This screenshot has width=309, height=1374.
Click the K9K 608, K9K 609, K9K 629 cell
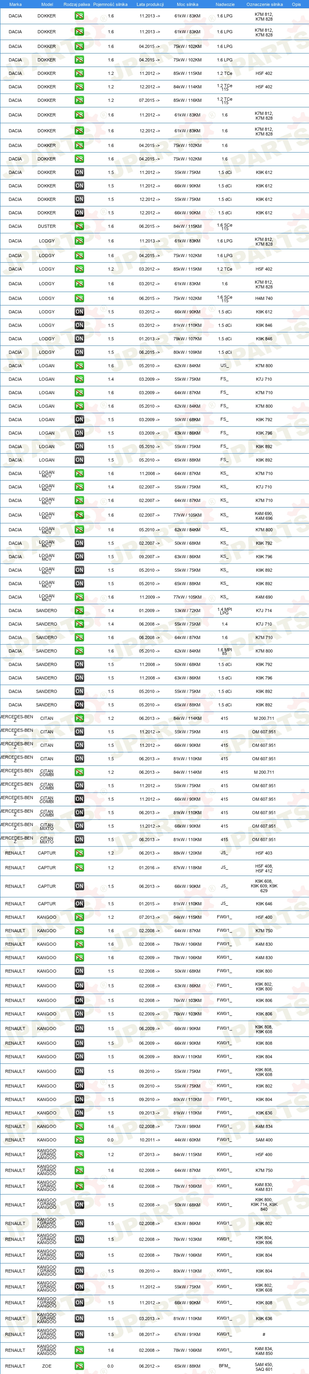tap(264, 886)
